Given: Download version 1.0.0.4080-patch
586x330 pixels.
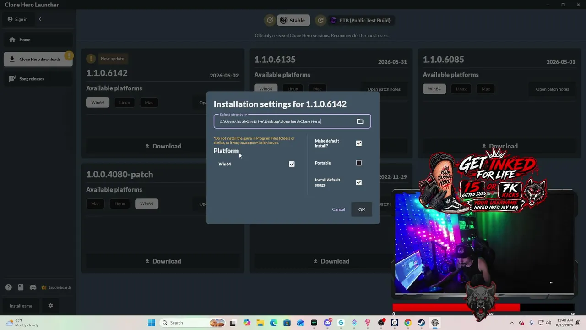Looking at the screenshot, I should [x=163, y=261].
